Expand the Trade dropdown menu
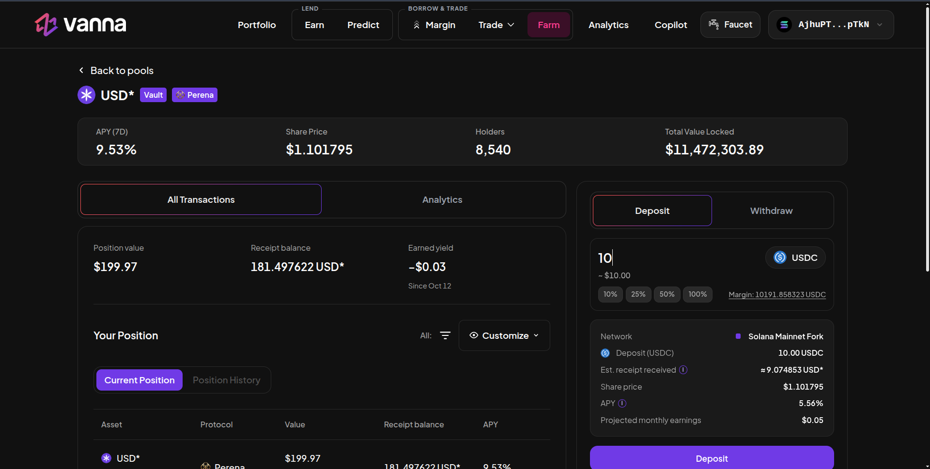Screen dimensions: 930x469 pos(496,25)
